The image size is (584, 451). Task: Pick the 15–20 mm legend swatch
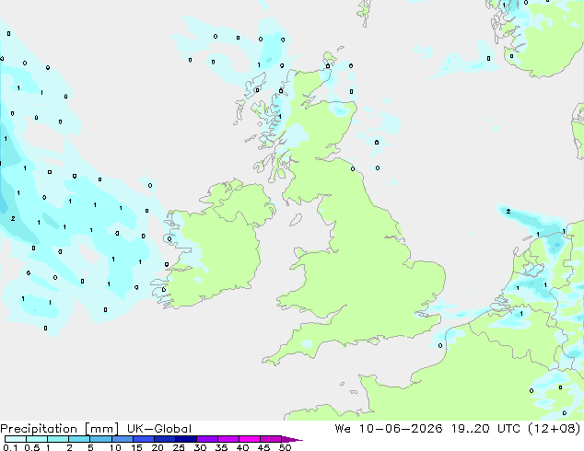point(143,439)
